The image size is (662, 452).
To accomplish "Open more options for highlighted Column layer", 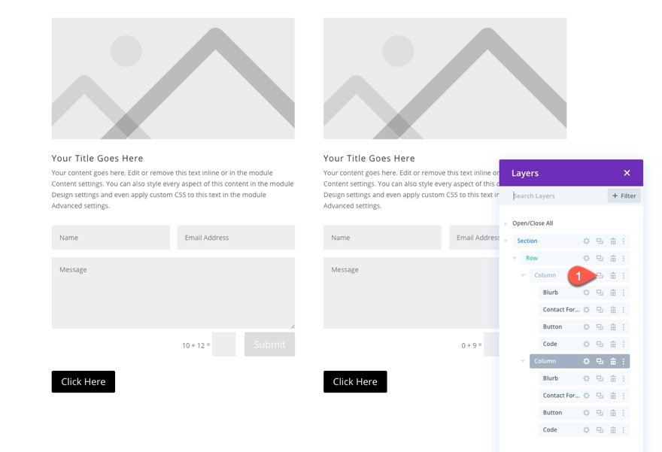I will 623,361.
